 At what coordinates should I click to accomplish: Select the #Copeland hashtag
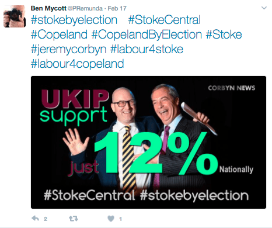[59, 34]
